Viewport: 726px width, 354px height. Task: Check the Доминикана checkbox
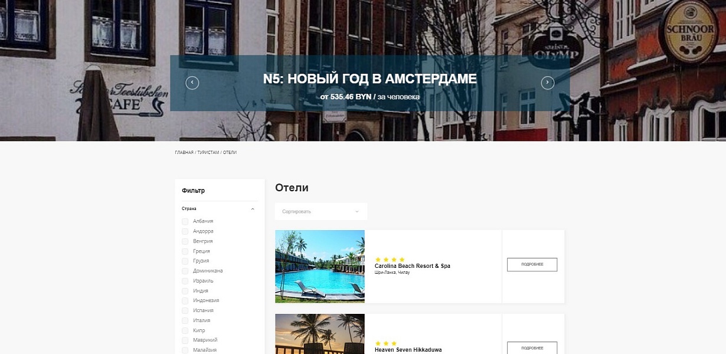tap(185, 271)
